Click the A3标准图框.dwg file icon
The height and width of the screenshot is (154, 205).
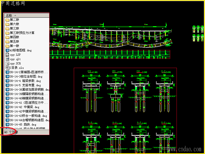pos(7,50)
